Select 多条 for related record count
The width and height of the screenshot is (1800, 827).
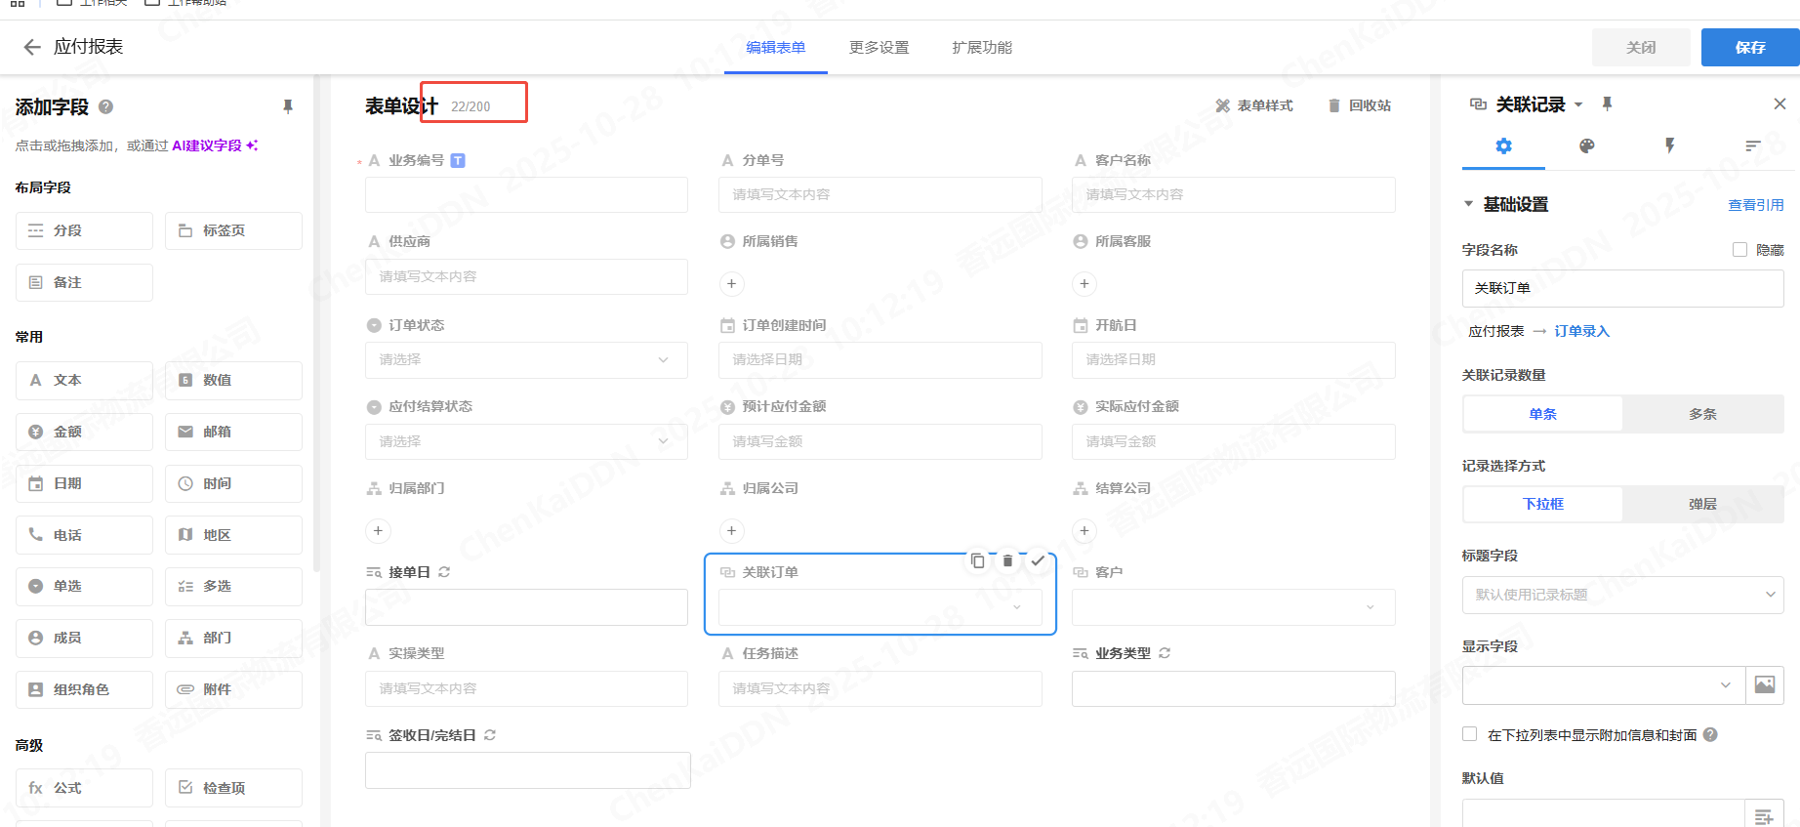1702,414
